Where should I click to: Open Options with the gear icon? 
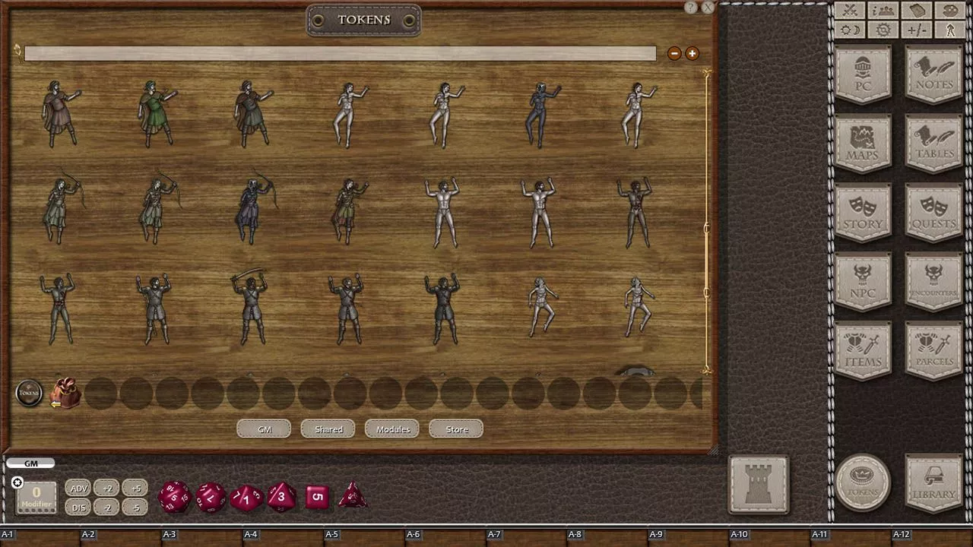click(x=883, y=30)
